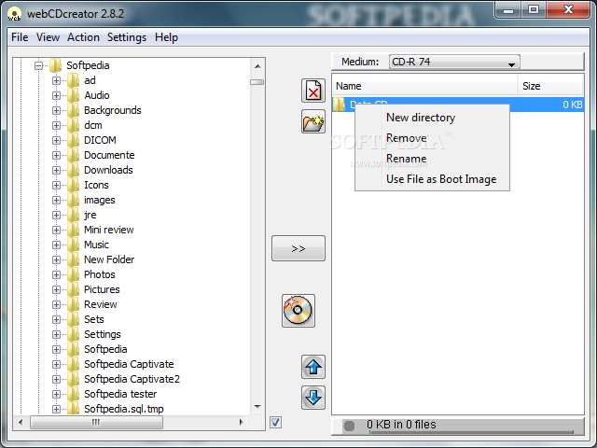The image size is (597, 448).
Task: Select the Sets folder in tree
Action: point(94,319)
